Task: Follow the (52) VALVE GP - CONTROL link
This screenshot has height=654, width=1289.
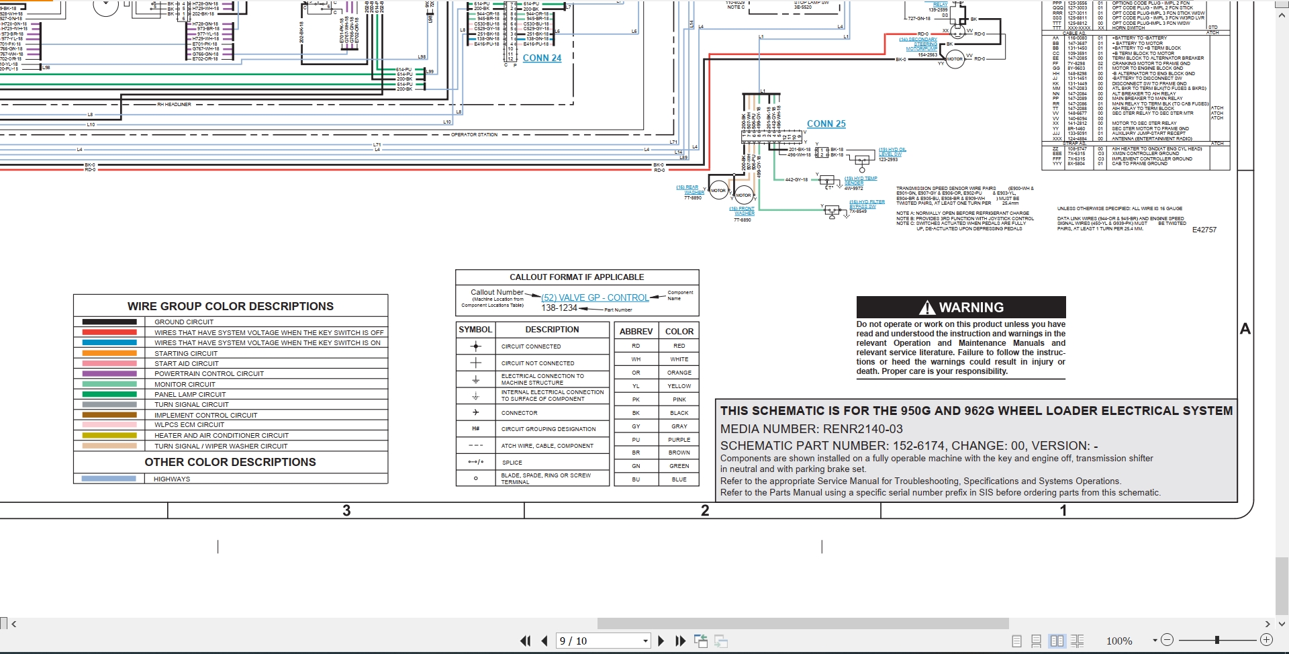Action: click(595, 297)
